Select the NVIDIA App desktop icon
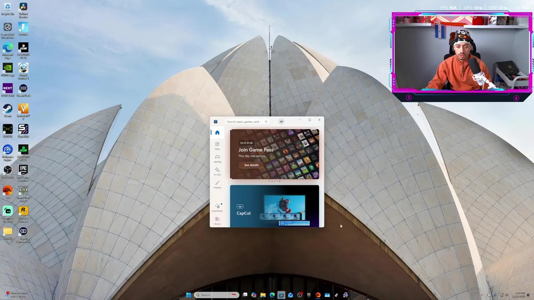Image resolution: width=534 pixels, height=300 pixels. 8,70
